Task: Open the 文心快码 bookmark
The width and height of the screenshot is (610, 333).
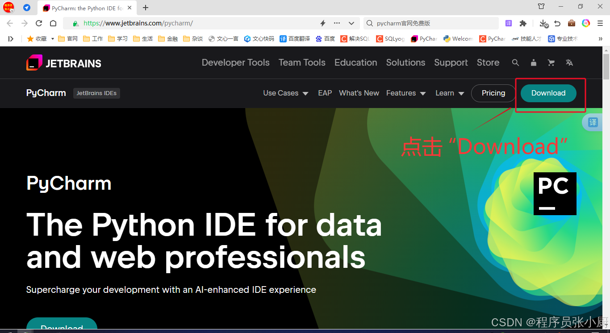Action: (259, 39)
